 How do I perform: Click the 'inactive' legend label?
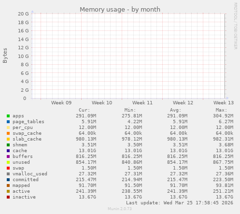24,197
